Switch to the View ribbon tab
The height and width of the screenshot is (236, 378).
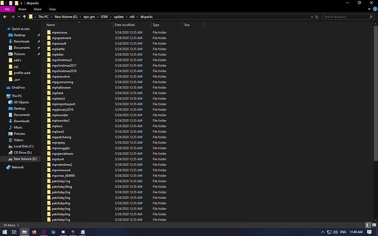click(52, 9)
